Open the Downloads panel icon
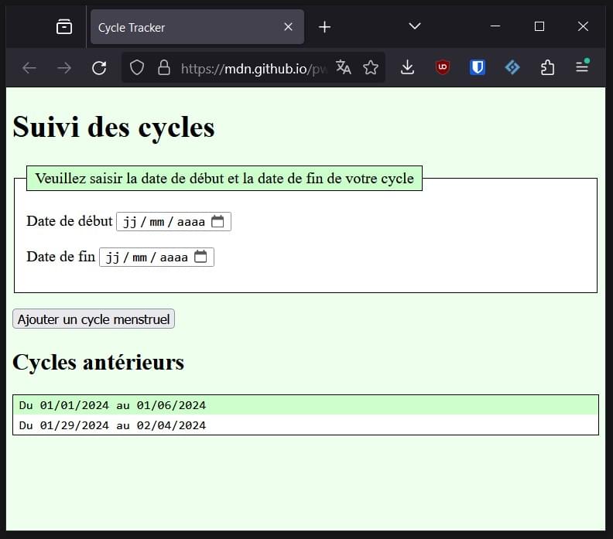Viewport: 613px width, 539px height. (x=408, y=68)
